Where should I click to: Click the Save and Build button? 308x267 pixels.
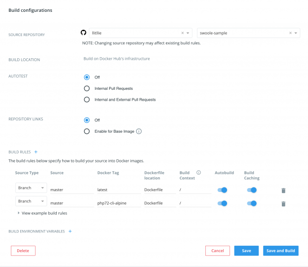280,251
